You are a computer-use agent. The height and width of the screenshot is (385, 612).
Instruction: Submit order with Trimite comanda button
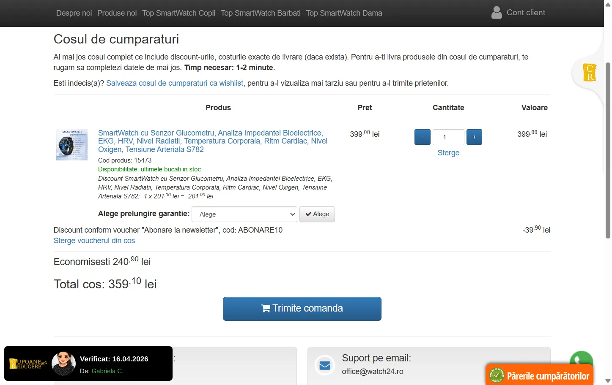tap(302, 309)
